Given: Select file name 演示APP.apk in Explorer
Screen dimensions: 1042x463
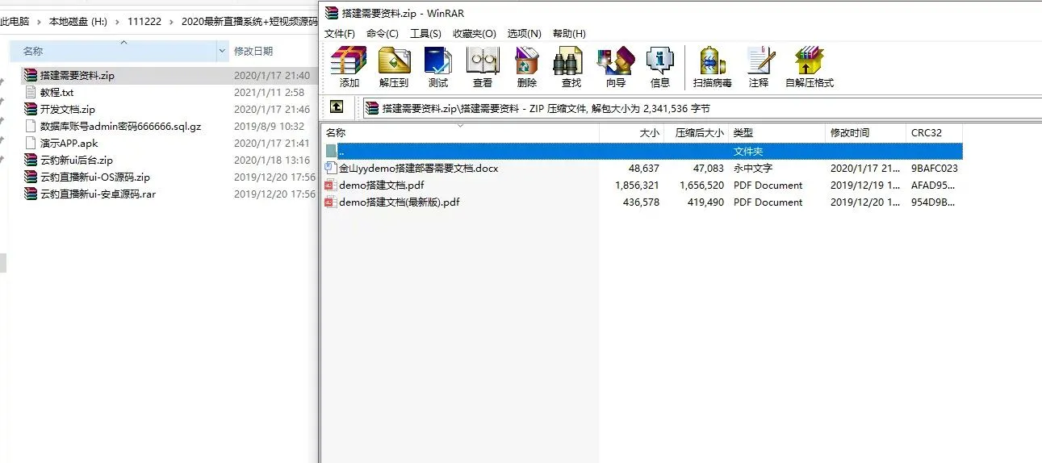Looking at the screenshot, I should (x=69, y=143).
